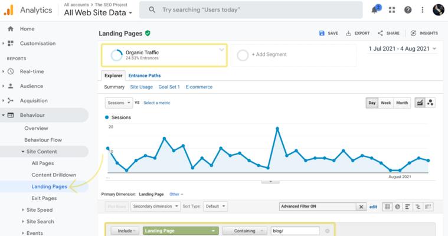Image resolution: width=448 pixels, height=236 pixels.
Task: Set the graph interval to Week
Action: click(x=385, y=103)
